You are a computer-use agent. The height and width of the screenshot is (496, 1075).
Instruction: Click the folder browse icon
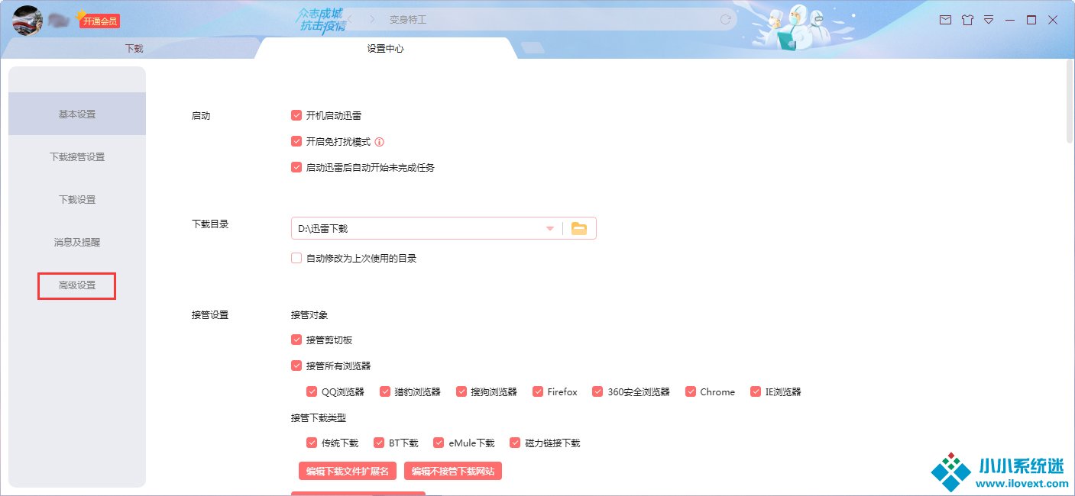[579, 228]
